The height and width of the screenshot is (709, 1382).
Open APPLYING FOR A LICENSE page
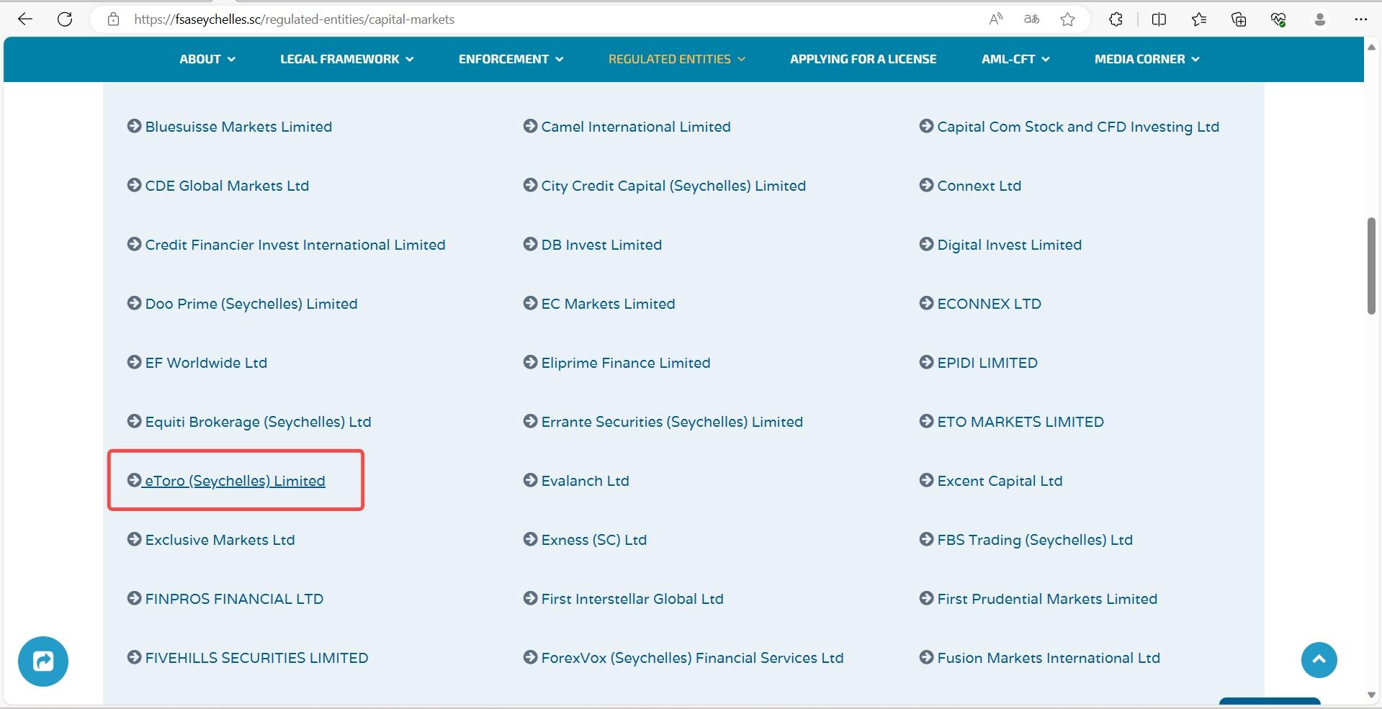pyautogui.click(x=863, y=59)
